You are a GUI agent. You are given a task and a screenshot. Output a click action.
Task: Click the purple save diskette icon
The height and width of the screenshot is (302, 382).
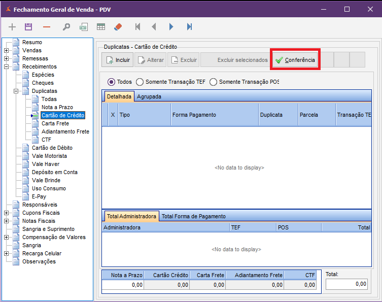pos(28,26)
